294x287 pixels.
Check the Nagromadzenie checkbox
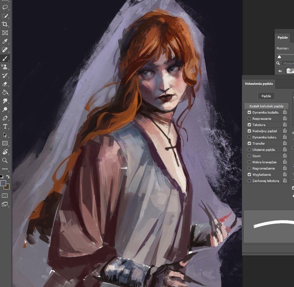click(249, 168)
